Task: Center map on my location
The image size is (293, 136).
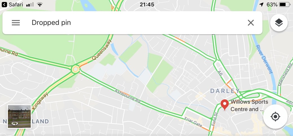Action: [275, 117]
